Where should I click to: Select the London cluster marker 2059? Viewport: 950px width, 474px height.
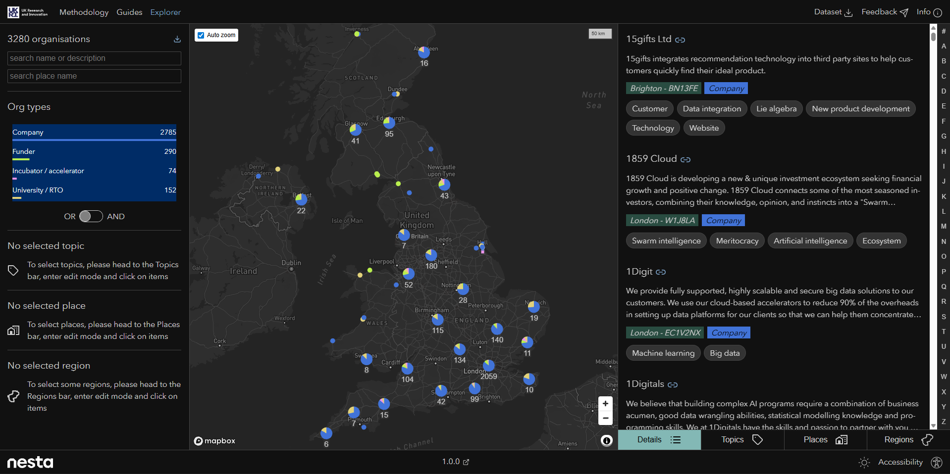[489, 366]
